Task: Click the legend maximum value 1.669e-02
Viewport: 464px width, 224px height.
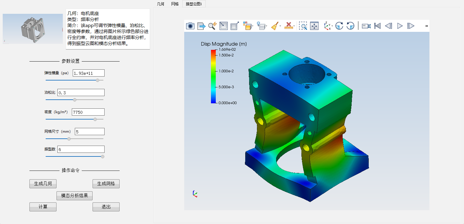Action: (x=227, y=50)
